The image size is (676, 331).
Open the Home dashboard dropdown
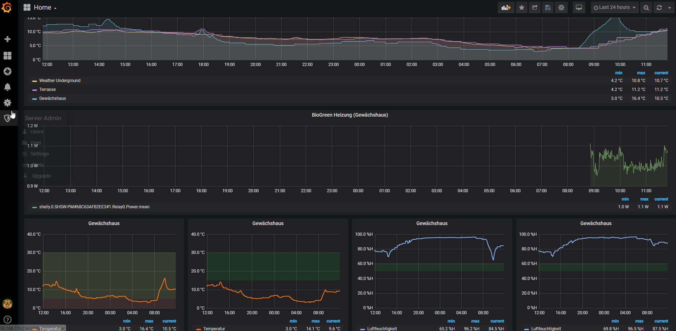point(45,7)
